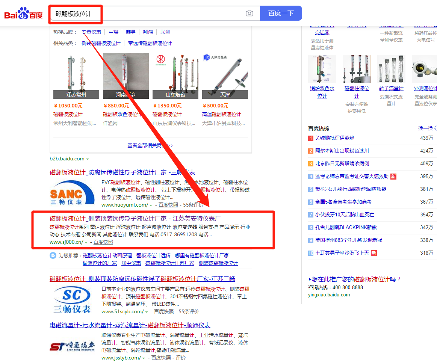Click the Baidu logo
Image resolution: width=437 pixels, height=361 pixels.
tap(23, 14)
